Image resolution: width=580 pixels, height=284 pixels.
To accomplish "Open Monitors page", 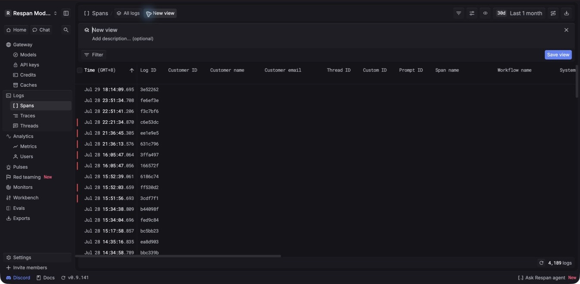I will [x=22, y=187].
